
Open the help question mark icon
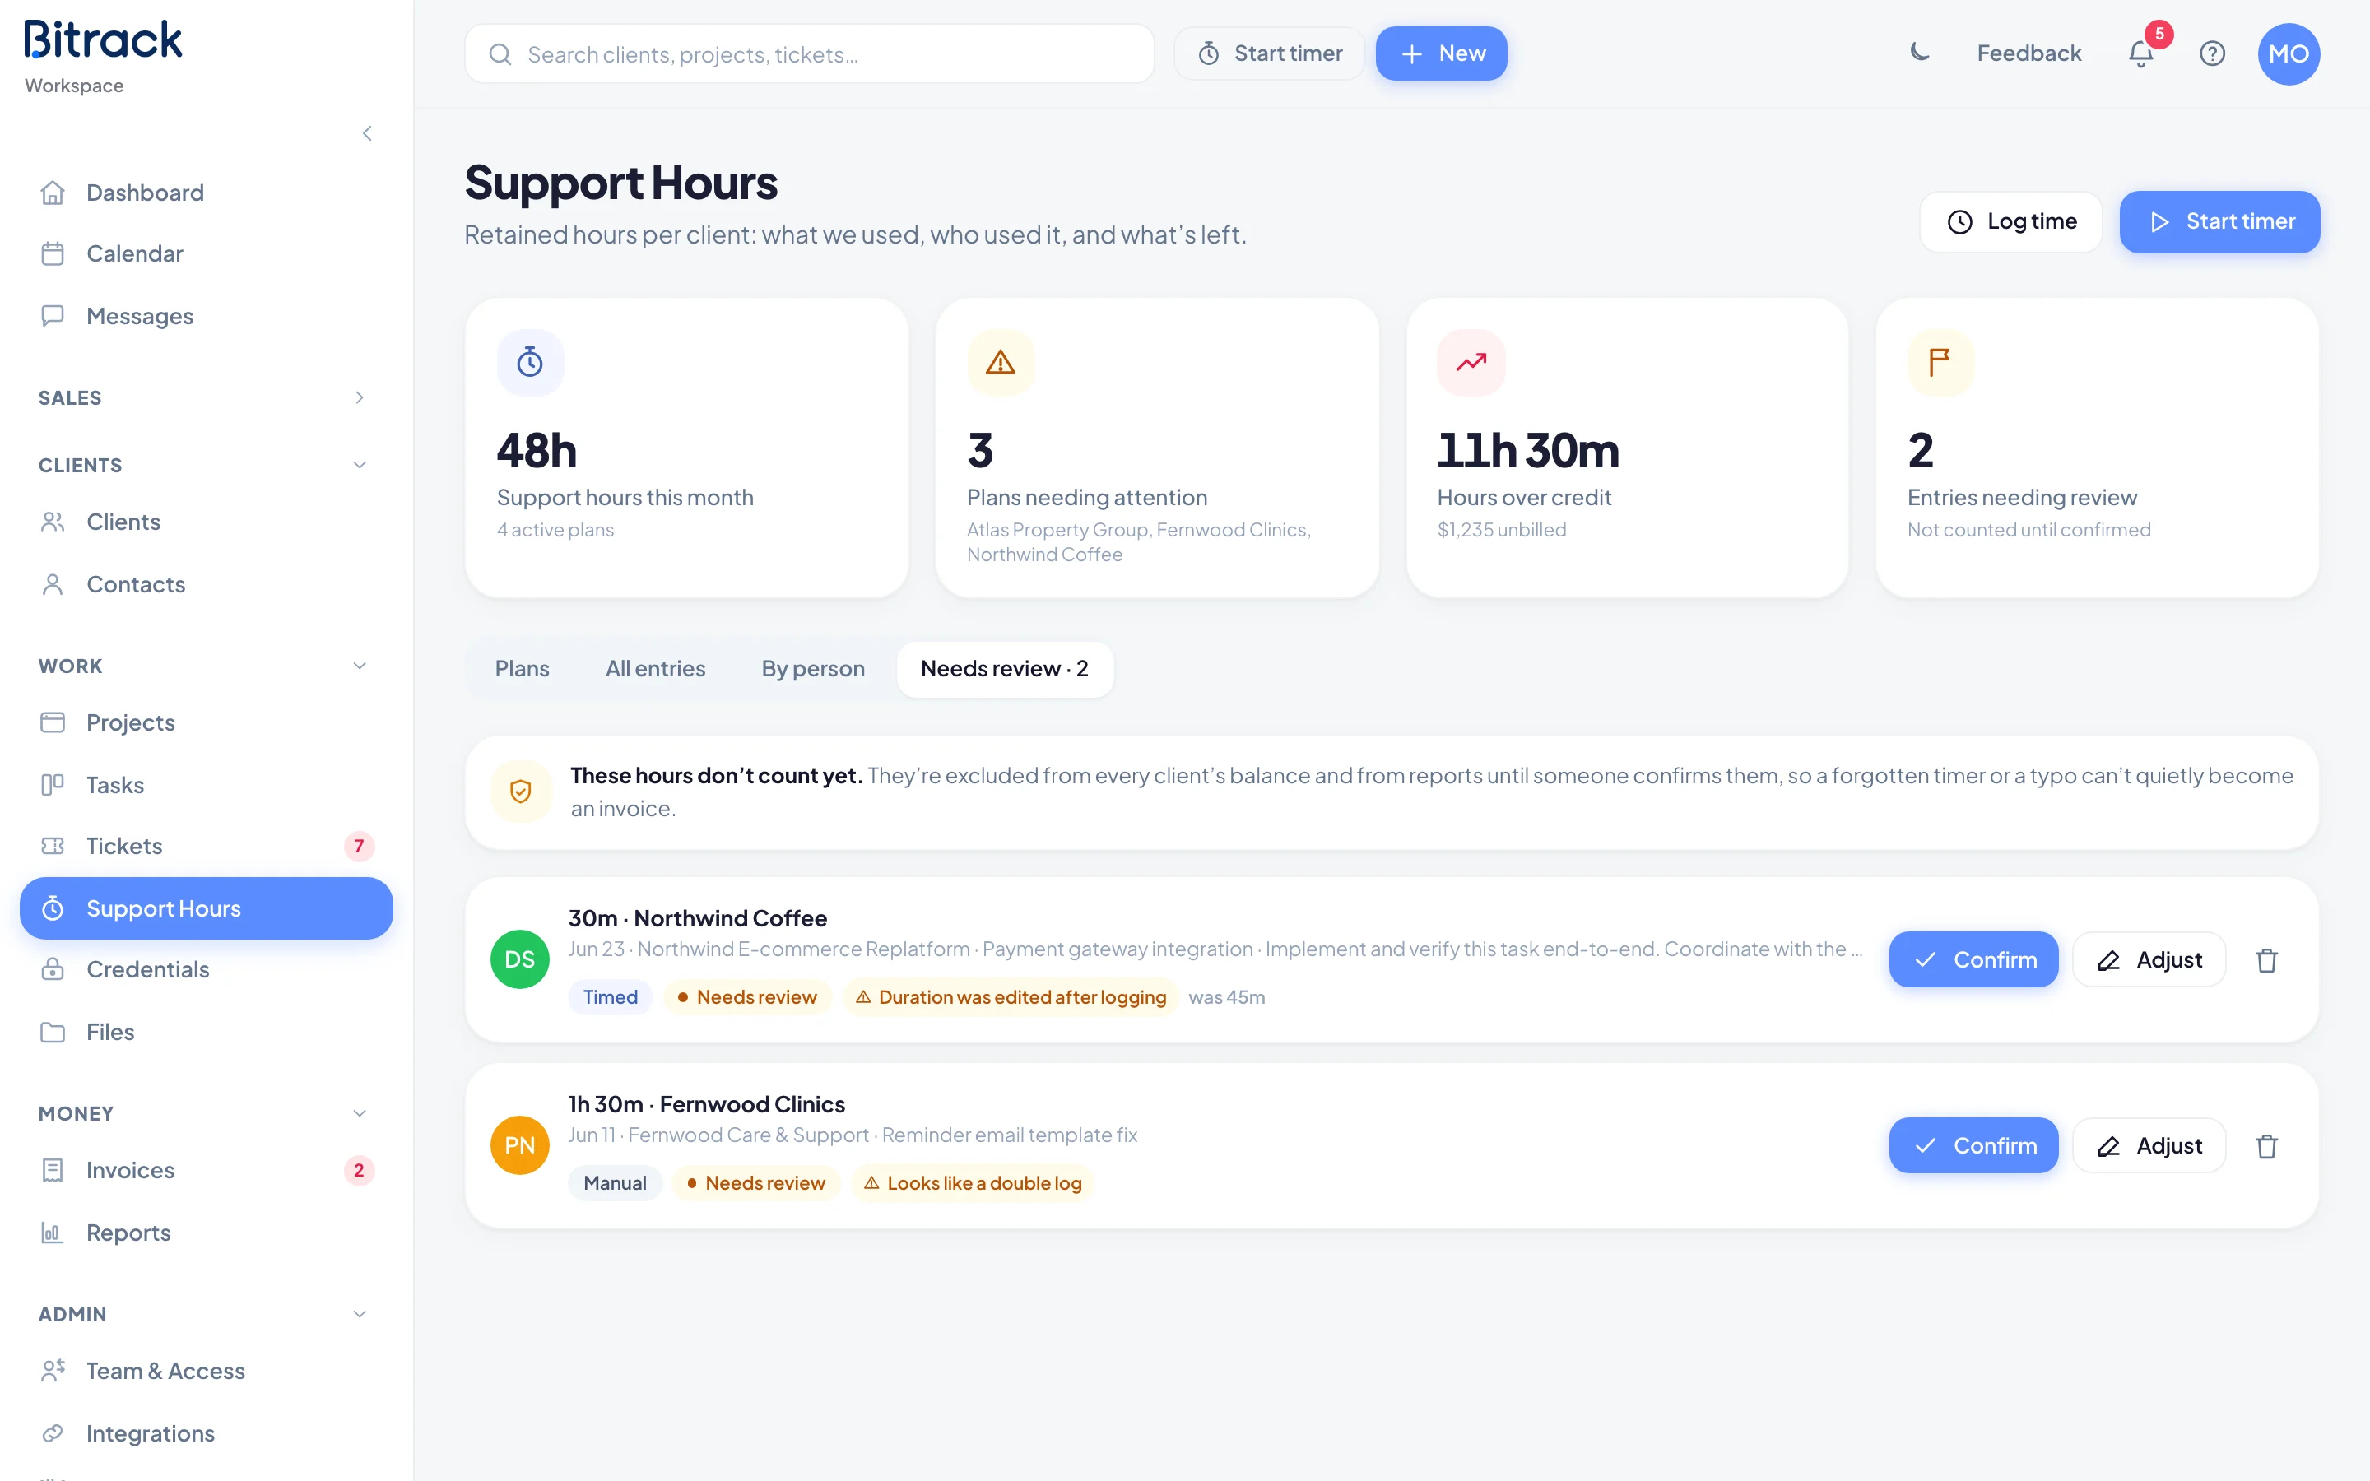2212,53
